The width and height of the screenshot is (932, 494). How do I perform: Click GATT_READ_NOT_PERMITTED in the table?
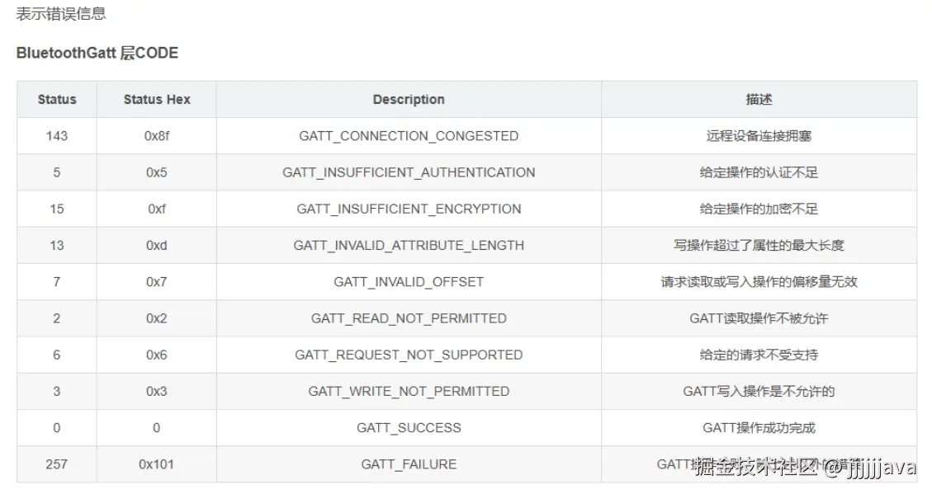coord(409,318)
